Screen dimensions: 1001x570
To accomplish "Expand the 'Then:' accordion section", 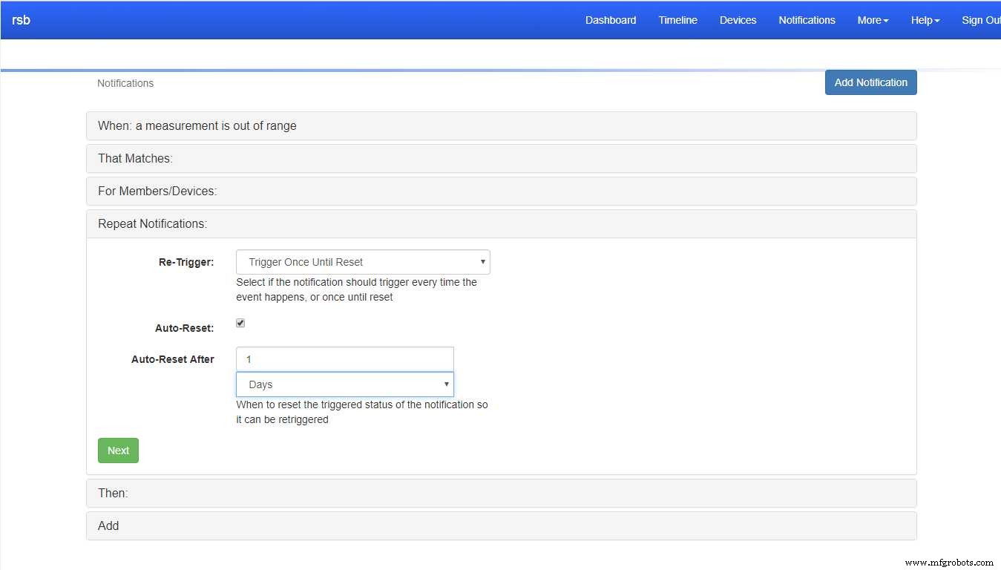I will [113, 494].
